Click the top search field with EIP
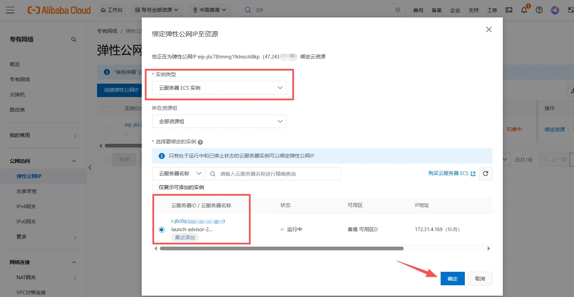The image size is (574, 297). coord(322,10)
